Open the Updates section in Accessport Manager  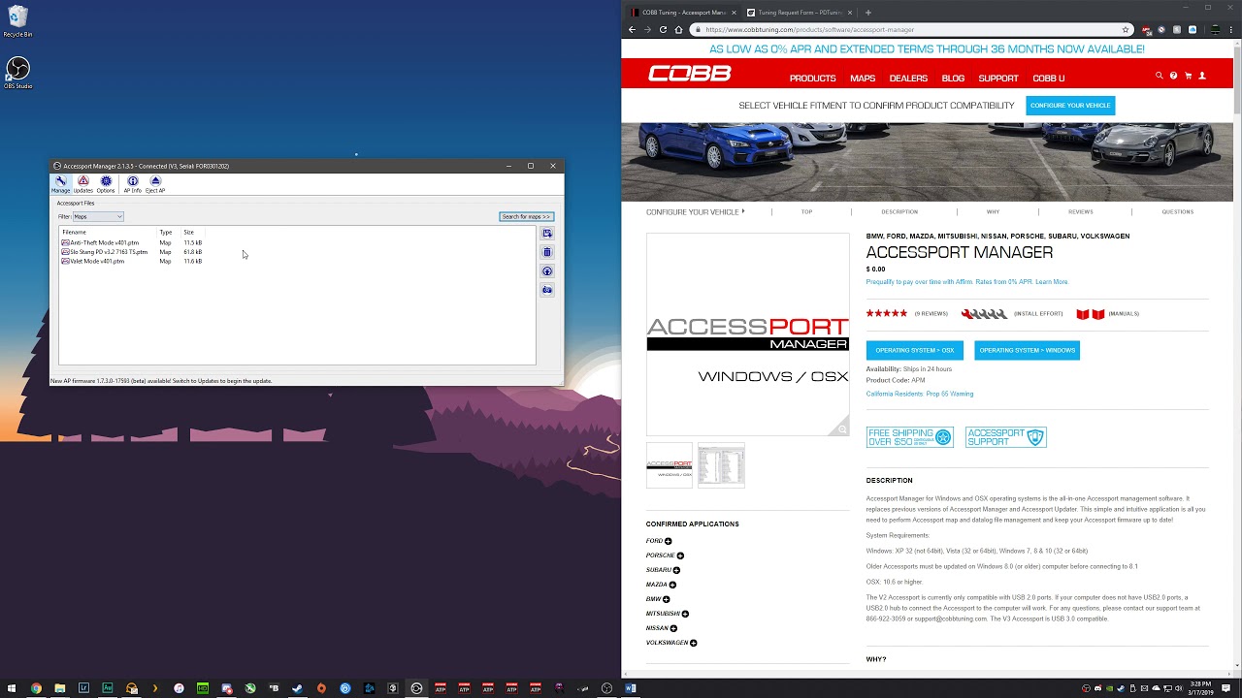click(83, 184)
